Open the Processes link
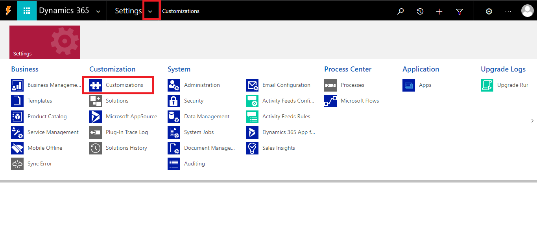 [352, 85]
